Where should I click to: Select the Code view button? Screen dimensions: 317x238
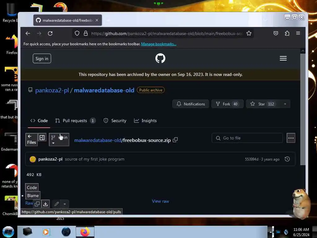[32, 187]
